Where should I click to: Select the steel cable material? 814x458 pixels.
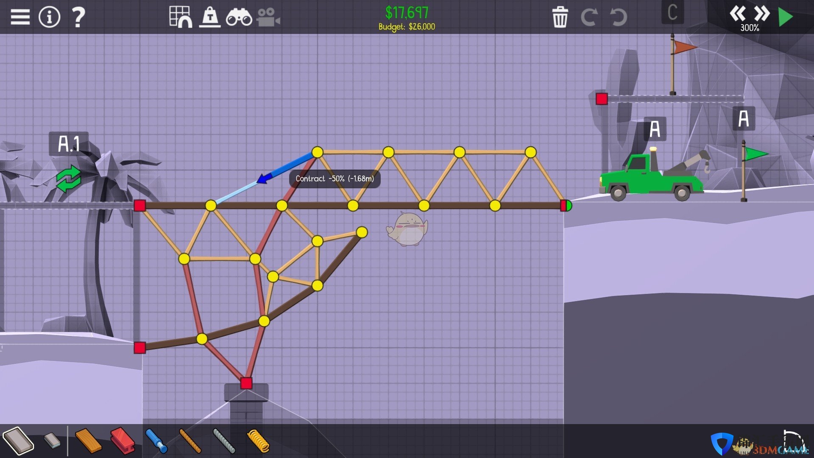224,441
